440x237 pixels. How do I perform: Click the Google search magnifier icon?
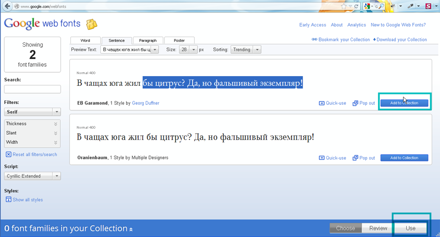pos(381,6)
